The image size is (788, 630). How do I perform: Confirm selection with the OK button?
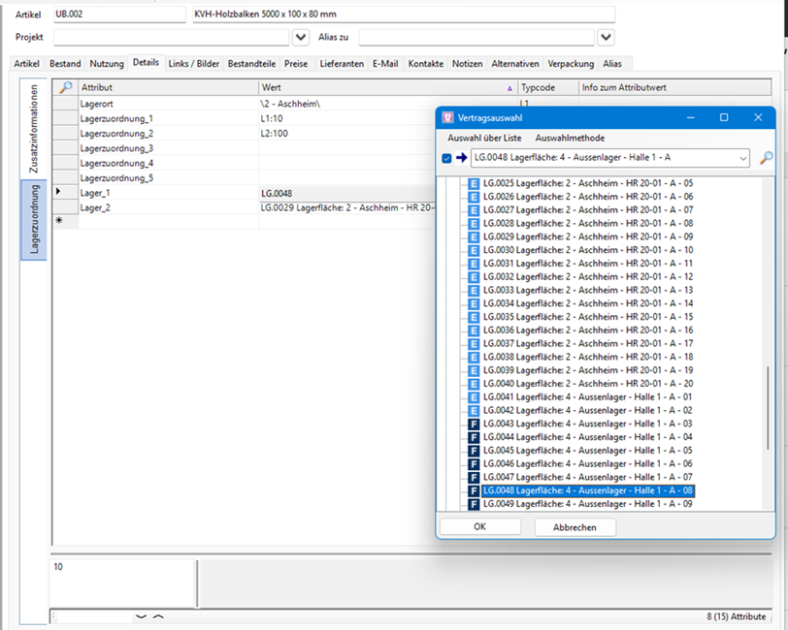pos(479,527)
